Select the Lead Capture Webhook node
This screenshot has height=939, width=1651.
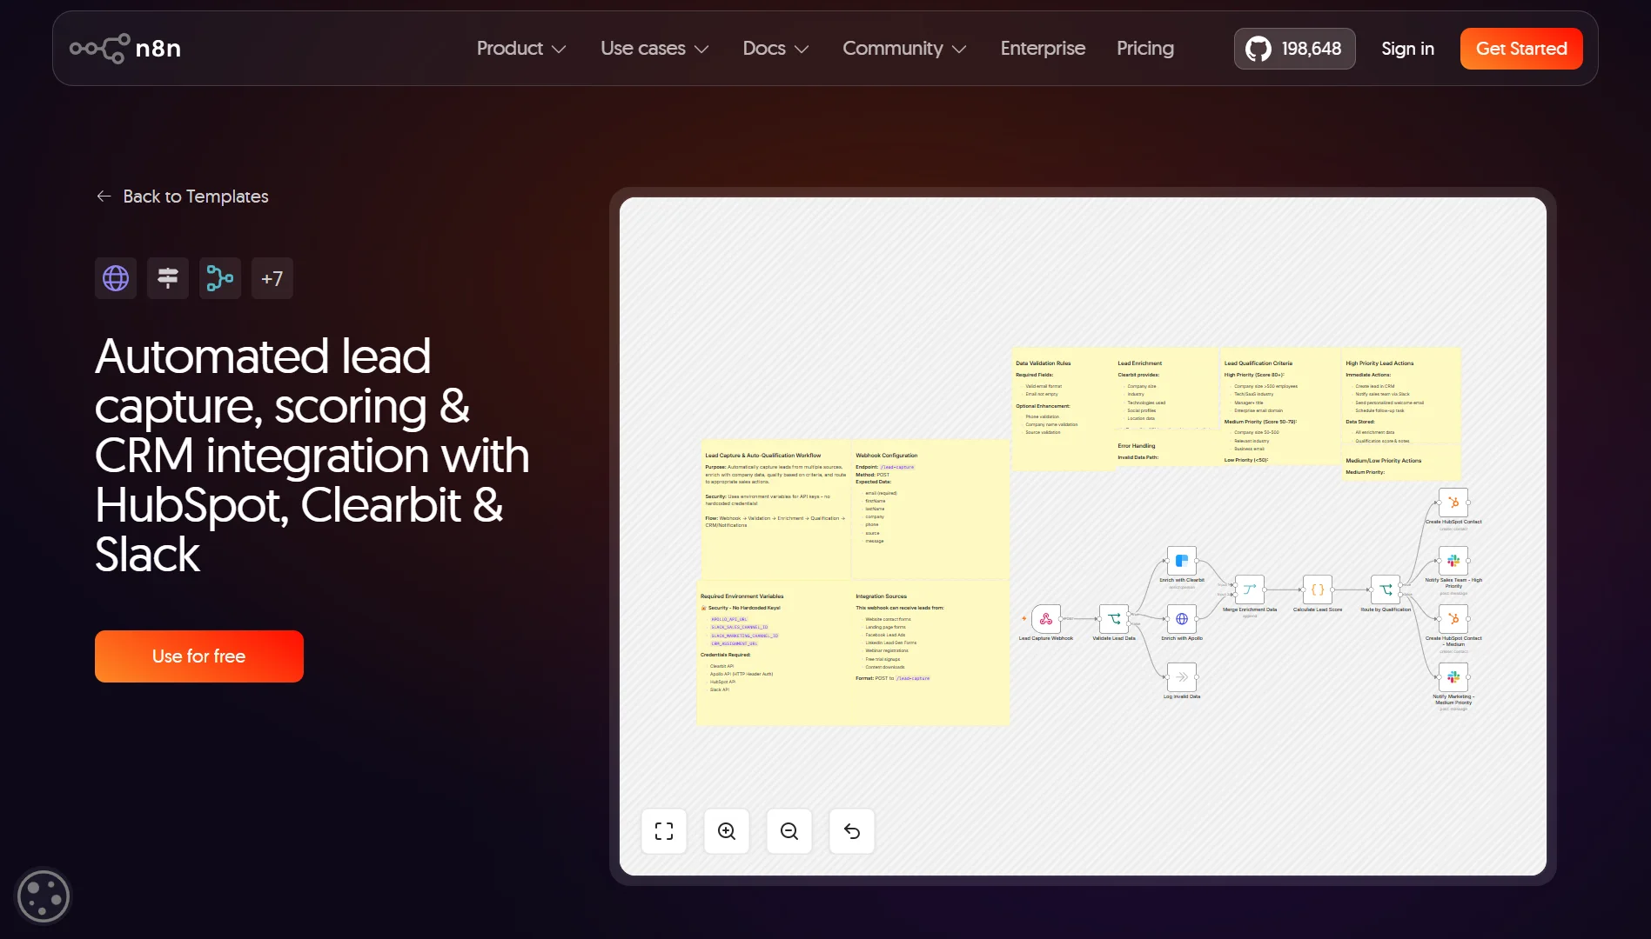coord(1046,619)
